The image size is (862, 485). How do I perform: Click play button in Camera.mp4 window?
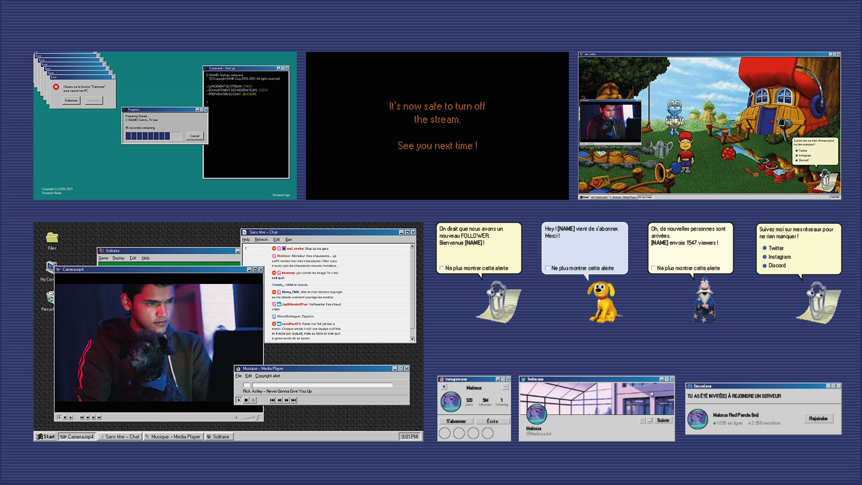tap(59, 417)
